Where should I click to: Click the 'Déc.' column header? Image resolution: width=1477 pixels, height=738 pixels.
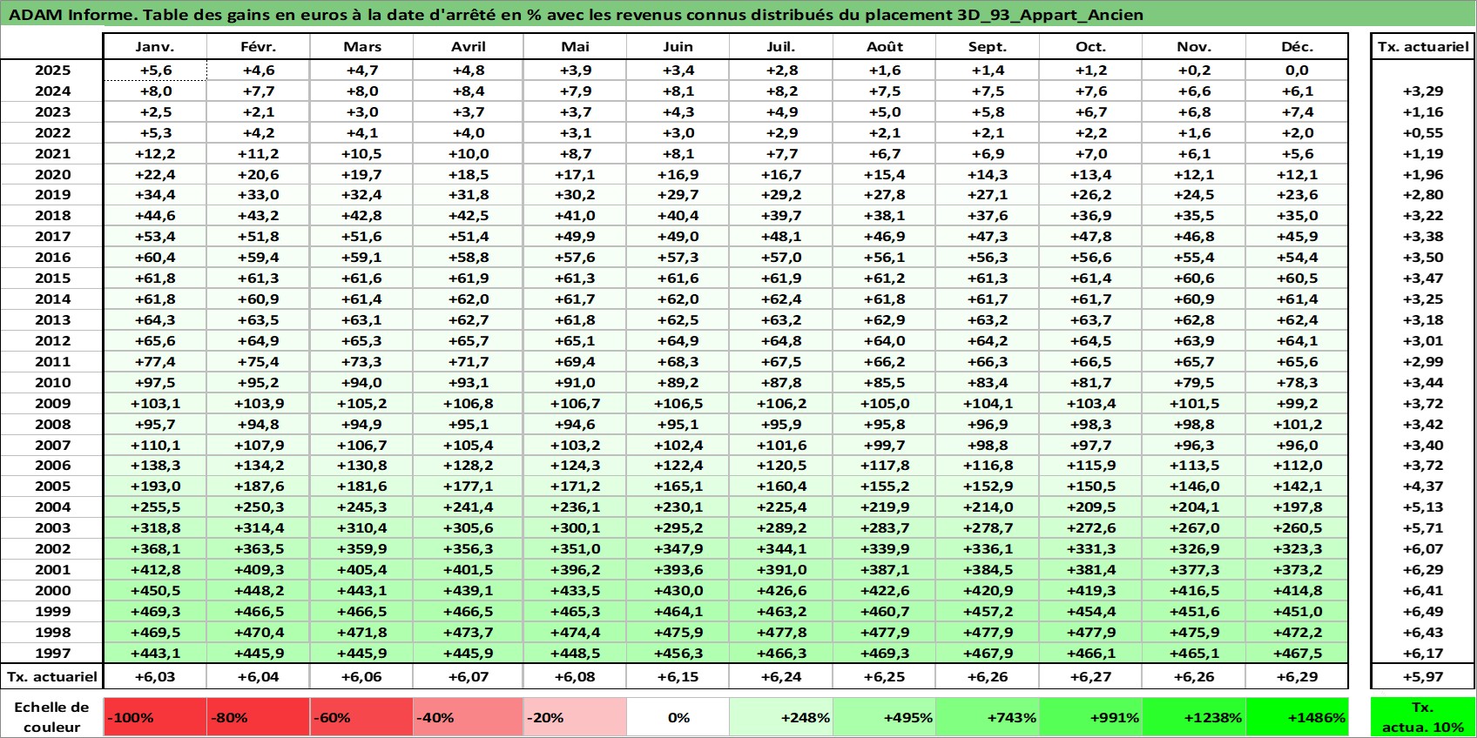pos(1297,47)
